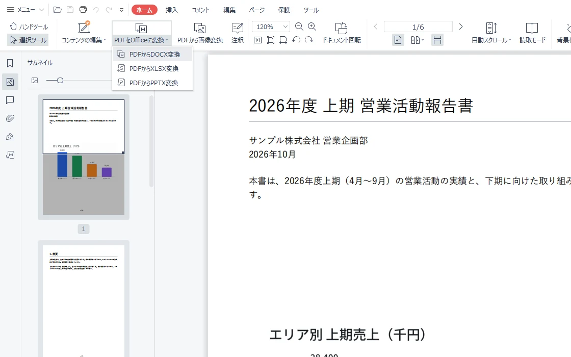Click the thumbnail size slider handle
This screenshot has width=571, height=357.
click(60, 81)
